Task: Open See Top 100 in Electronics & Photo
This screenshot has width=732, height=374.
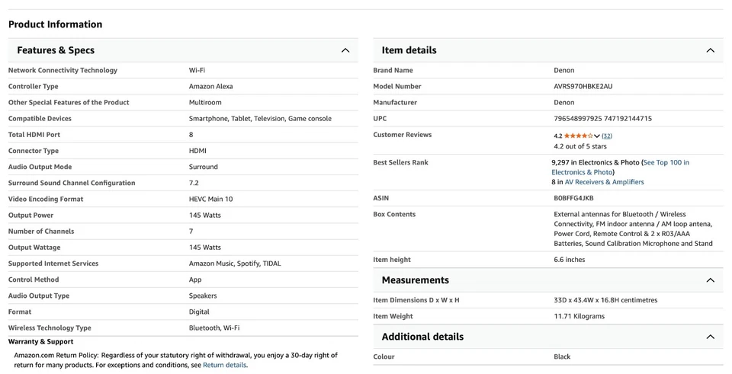Action: 665,162
